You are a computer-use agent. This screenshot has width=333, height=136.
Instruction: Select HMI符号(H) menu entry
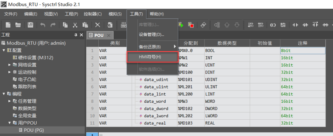152,57
